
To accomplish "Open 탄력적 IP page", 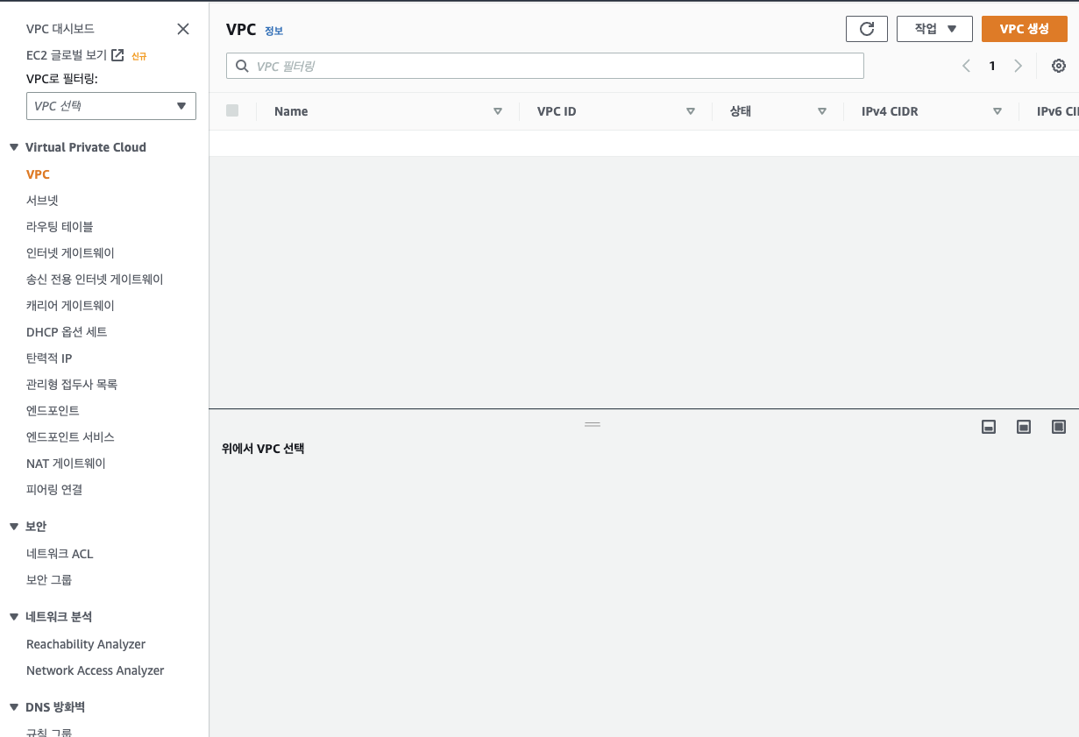I will (49, 358).
